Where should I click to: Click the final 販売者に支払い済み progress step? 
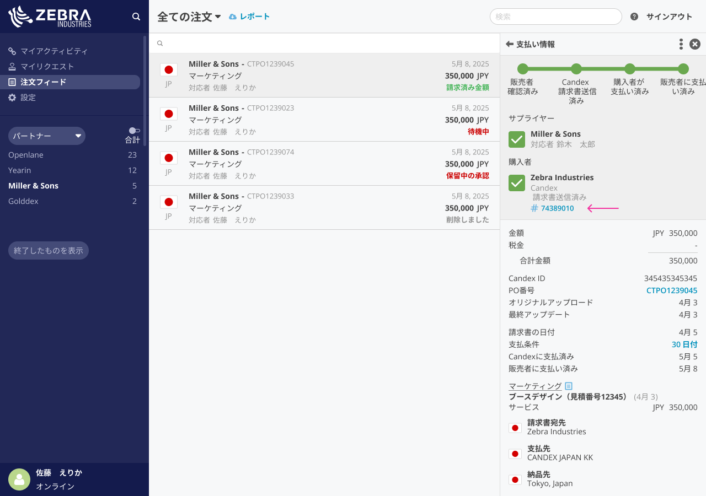coord(683,69)
